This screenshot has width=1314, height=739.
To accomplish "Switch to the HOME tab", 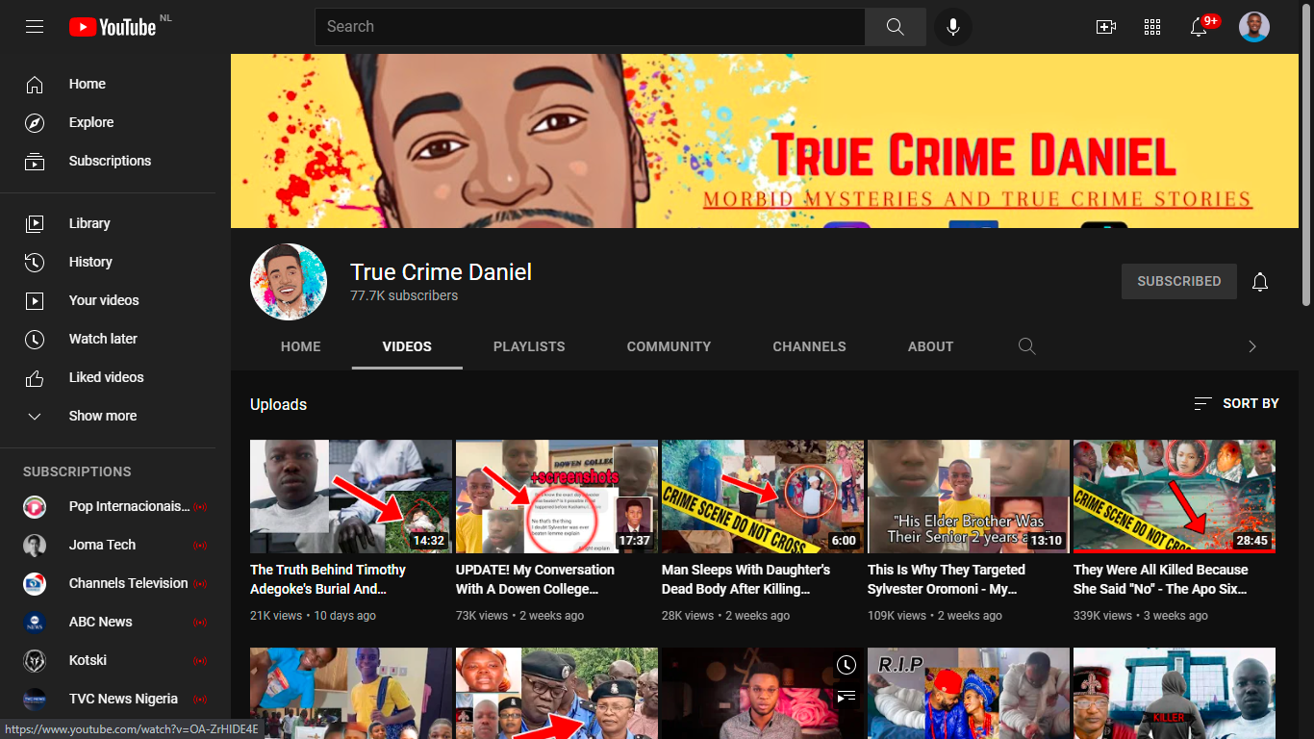I will coord(301,346).
